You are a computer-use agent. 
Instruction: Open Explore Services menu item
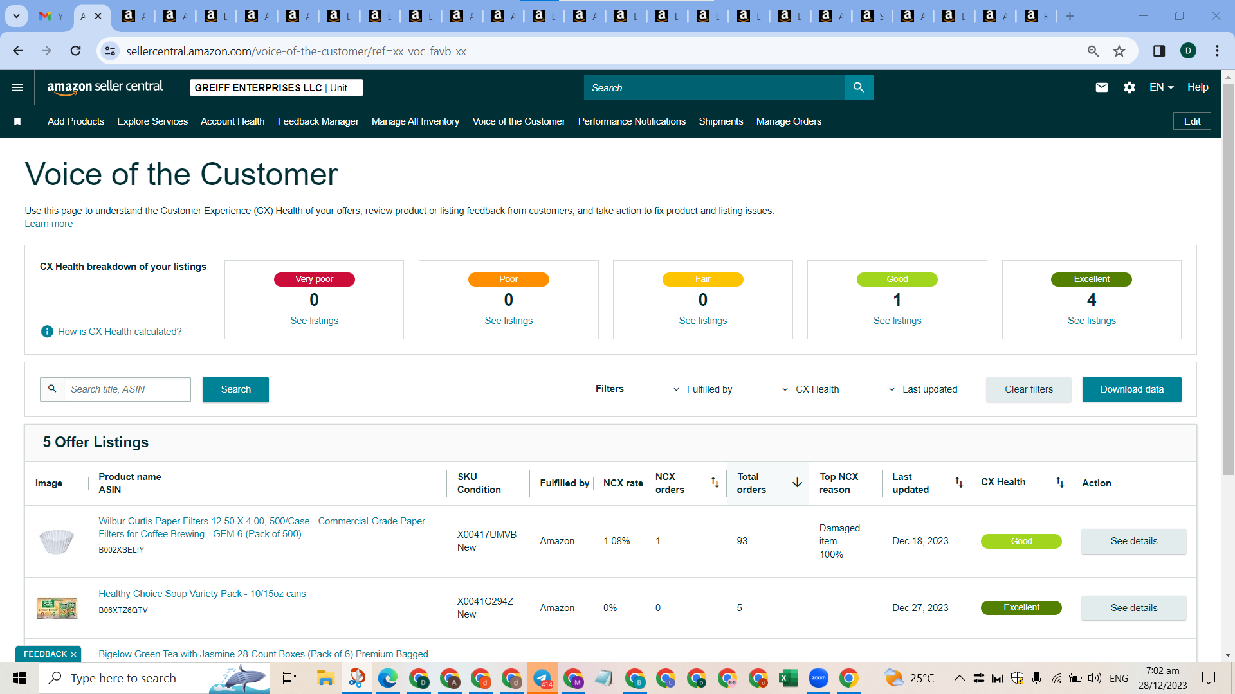click(152, 121)
